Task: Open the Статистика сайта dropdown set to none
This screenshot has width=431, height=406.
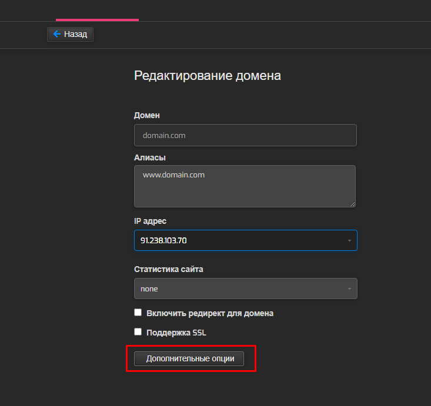Action: pos(245,288)
